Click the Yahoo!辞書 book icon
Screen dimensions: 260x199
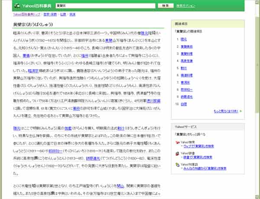(177, 154)
